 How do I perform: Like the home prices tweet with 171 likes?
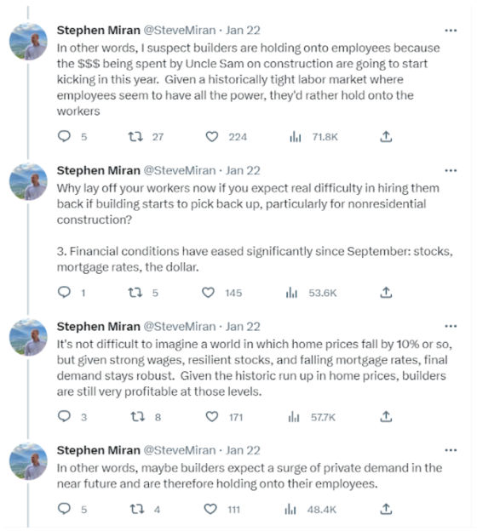[x=212, y=416]
